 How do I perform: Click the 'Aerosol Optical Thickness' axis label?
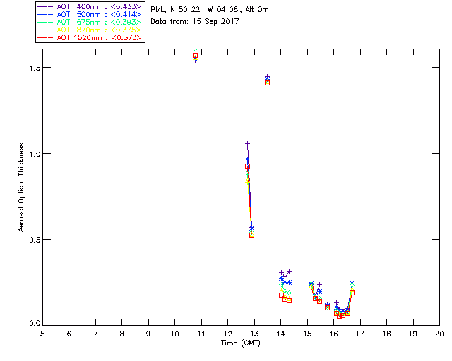[21, 188]
